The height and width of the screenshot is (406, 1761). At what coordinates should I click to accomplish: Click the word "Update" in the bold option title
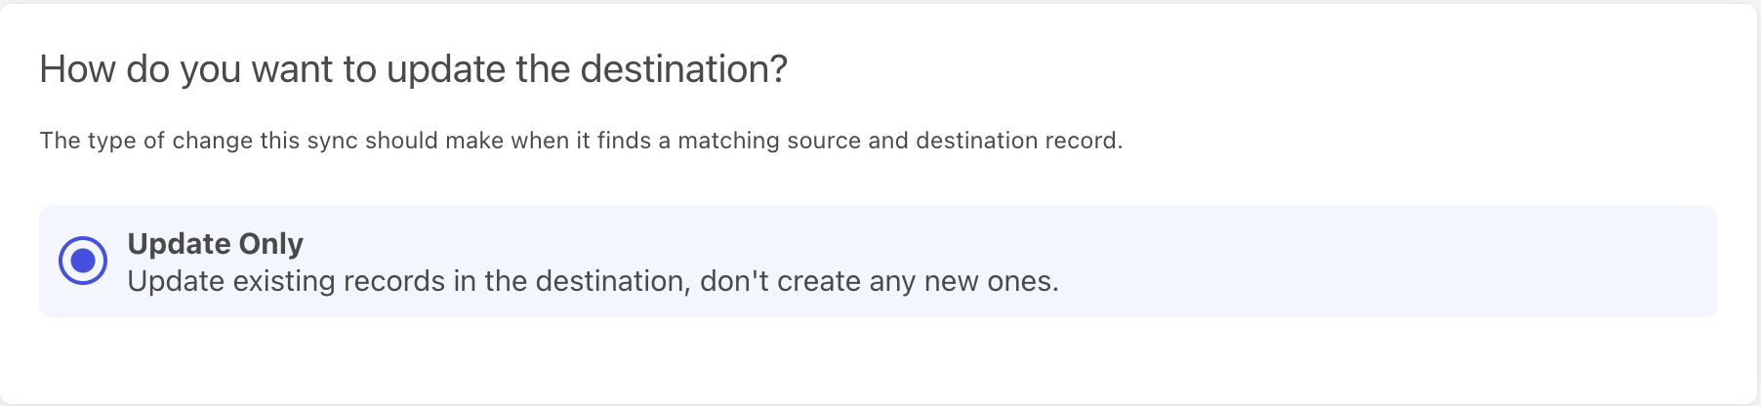tap(179, 243)
